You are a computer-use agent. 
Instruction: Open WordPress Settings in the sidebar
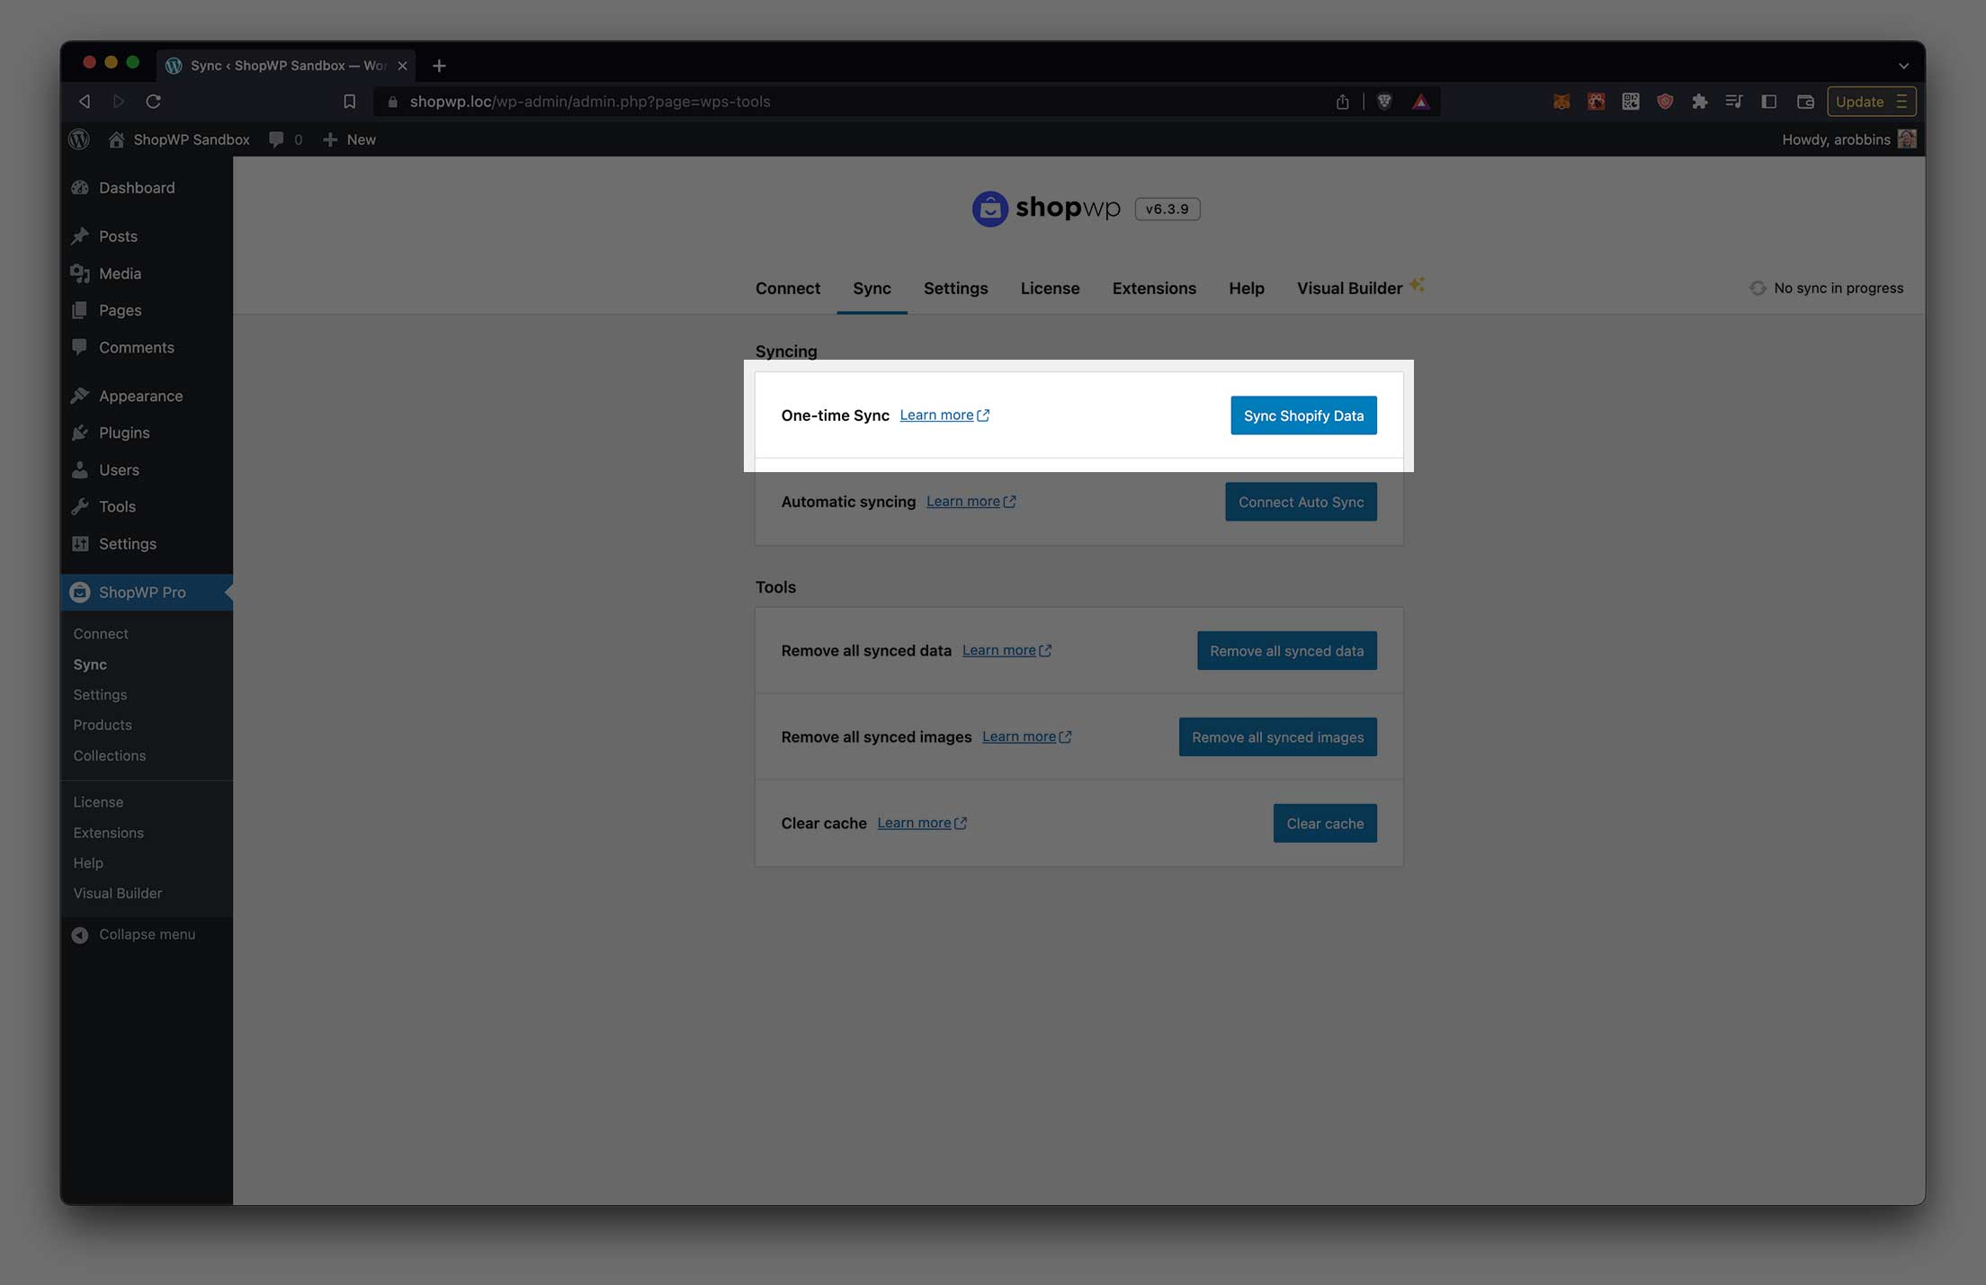click(x=127, y=543)
